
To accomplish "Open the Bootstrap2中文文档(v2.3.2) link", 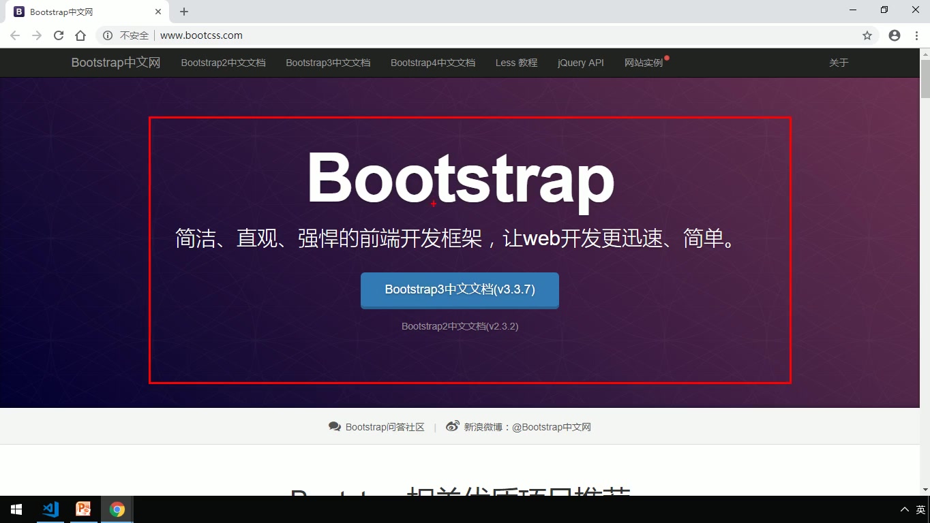I will [460, 326].
